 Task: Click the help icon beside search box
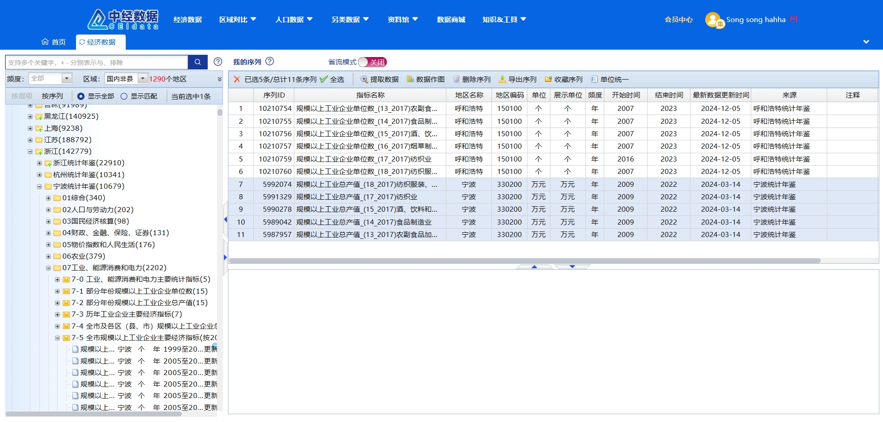click(218, 62)
